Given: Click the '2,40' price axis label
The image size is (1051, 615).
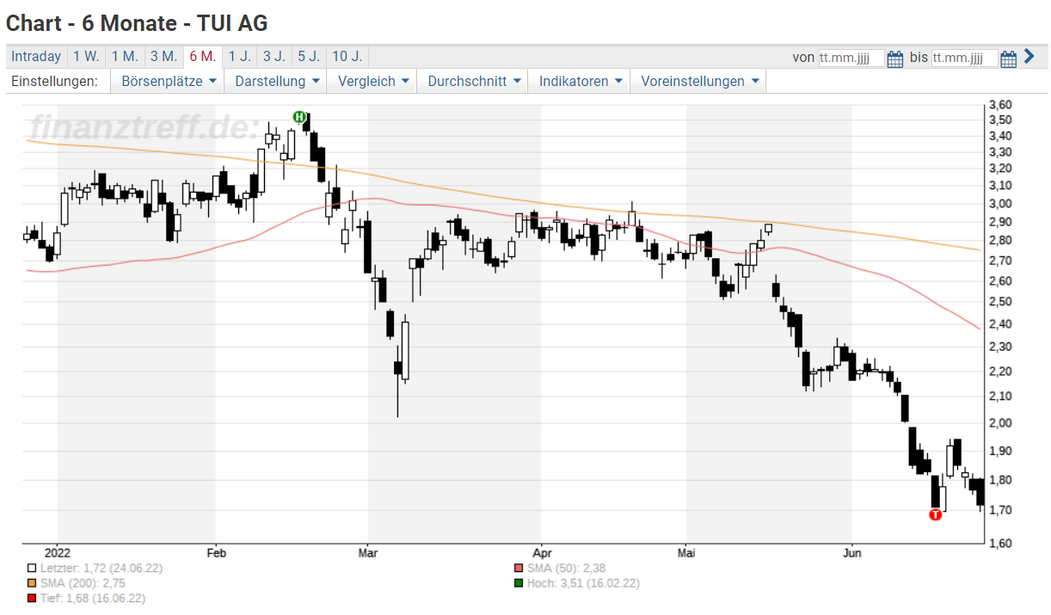Looking at the screenshot, I should pyautogui.click(x=1001, y=324).
